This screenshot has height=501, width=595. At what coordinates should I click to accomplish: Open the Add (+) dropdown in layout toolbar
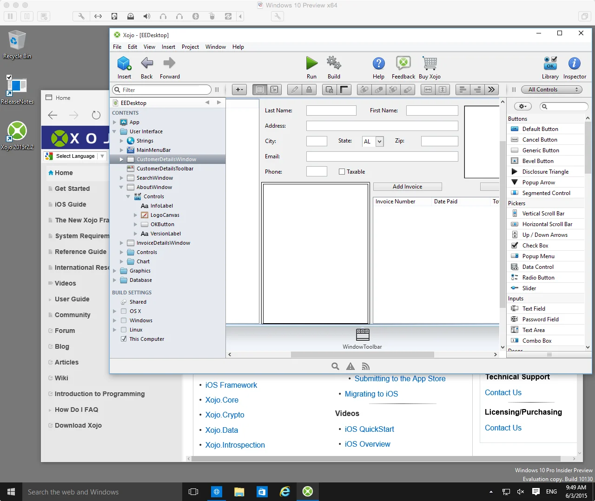coord(239,90)
